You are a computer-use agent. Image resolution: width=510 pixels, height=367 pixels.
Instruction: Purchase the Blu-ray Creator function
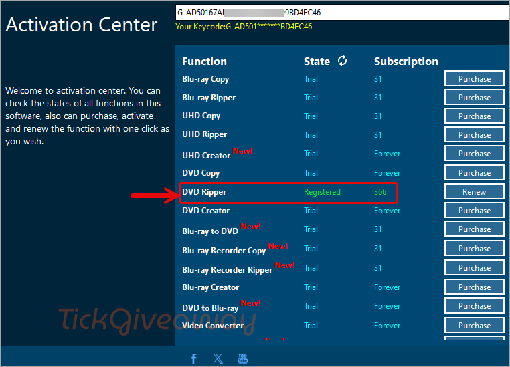tap(475, 287)
